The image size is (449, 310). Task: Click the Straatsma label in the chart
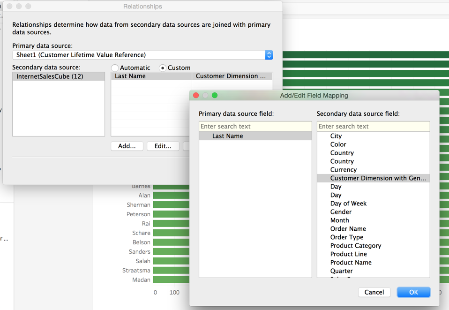click(x=136, y=271)
